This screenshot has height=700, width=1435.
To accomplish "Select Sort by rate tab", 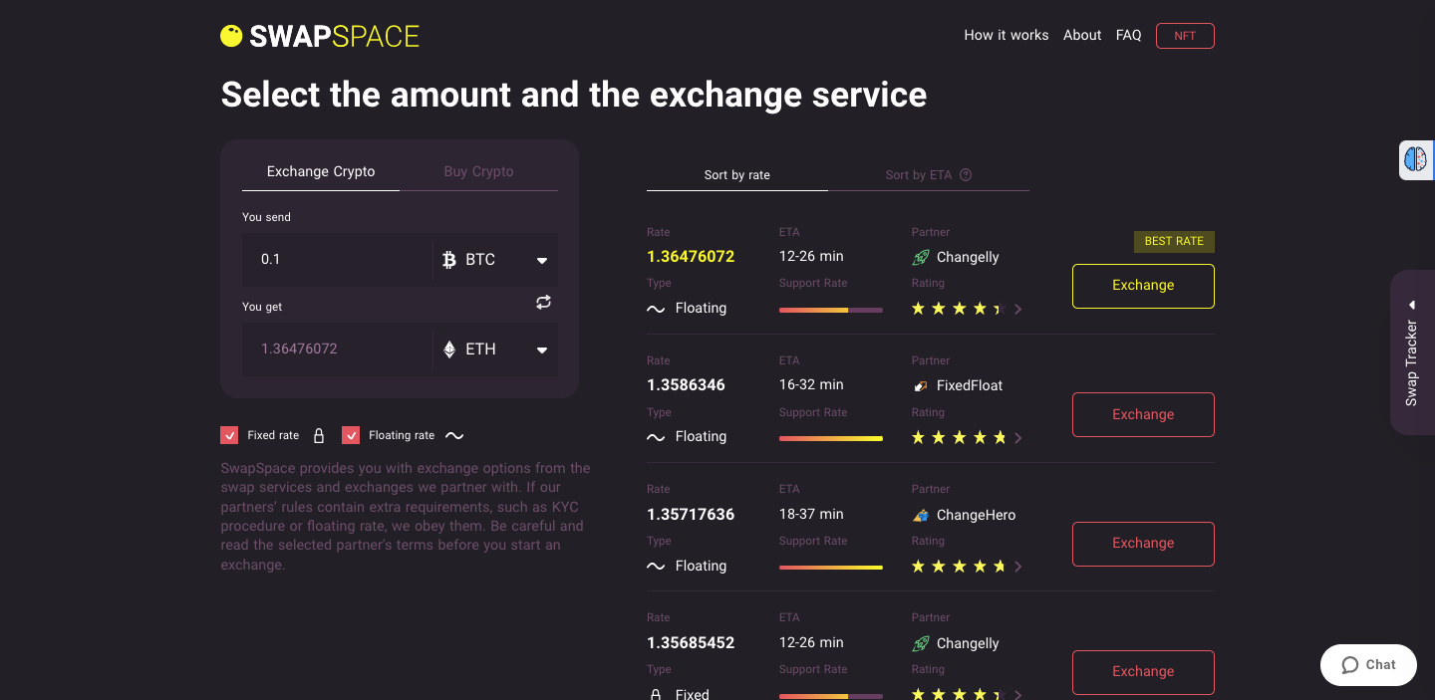I will (737, 175).
